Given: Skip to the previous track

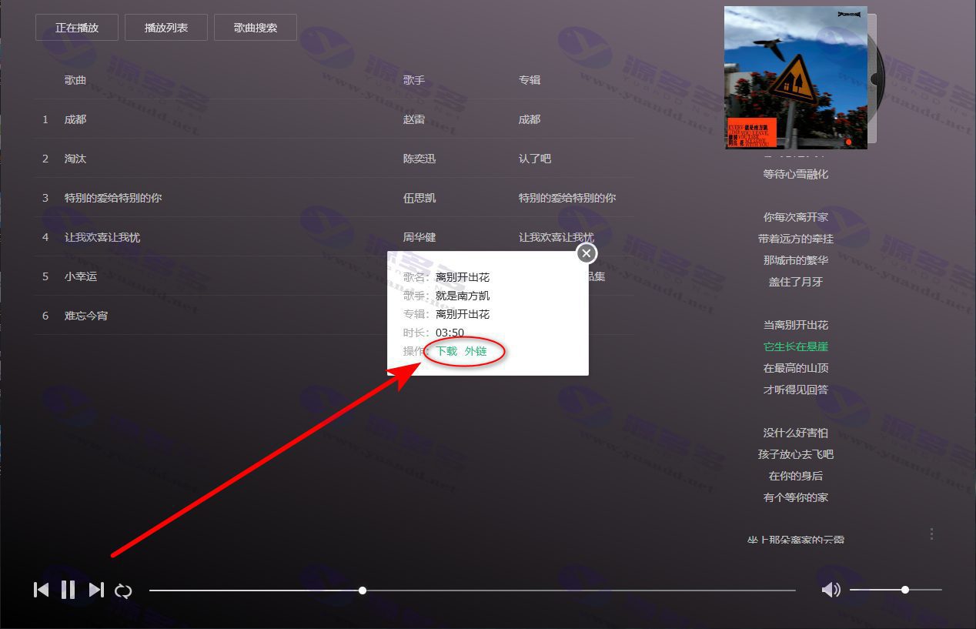Looking at the screenshot, I should [42, 590].
